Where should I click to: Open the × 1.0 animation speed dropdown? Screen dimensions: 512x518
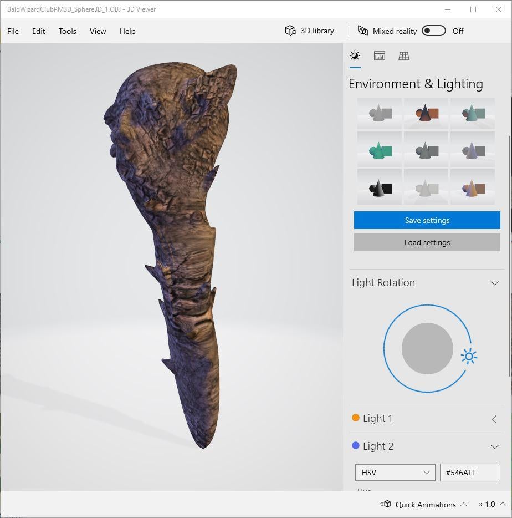coord(491,504)
